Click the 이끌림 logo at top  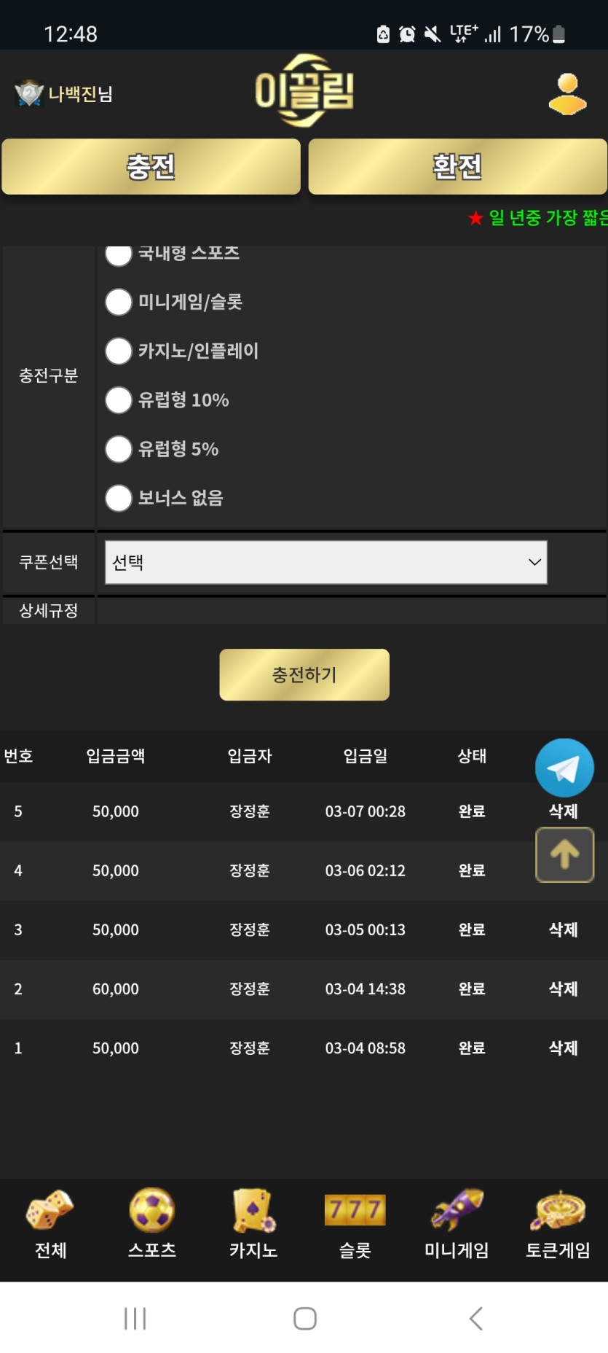304,91
